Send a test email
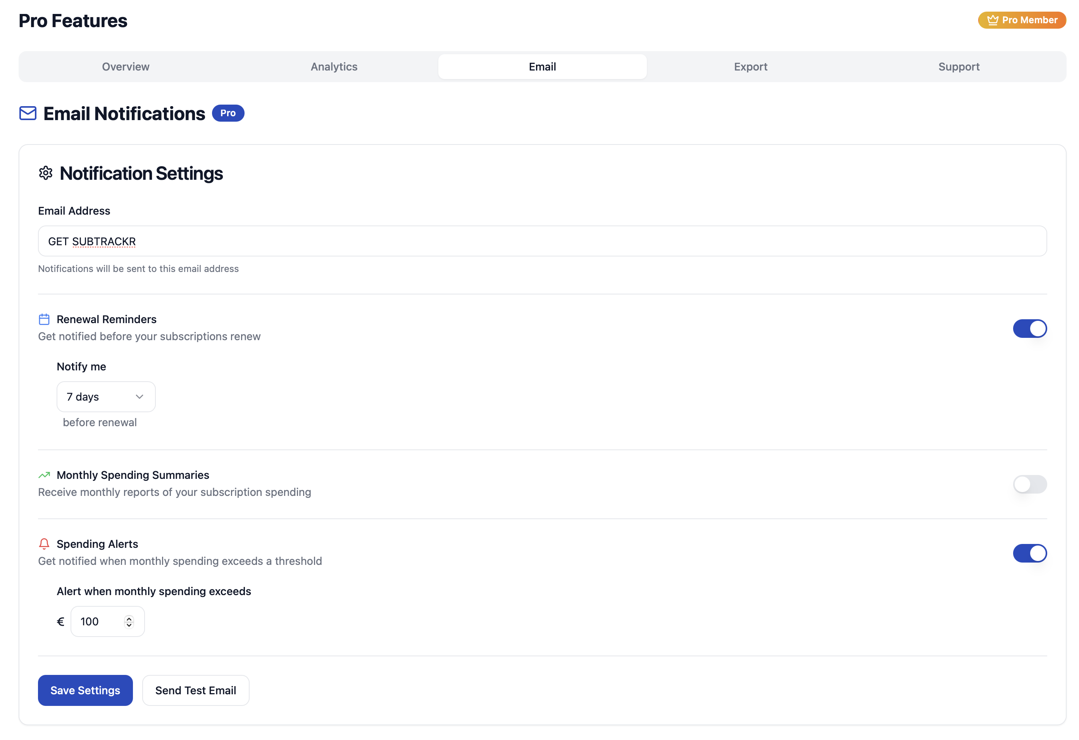Screen dimensions: 1079x740 click(195, 690)
